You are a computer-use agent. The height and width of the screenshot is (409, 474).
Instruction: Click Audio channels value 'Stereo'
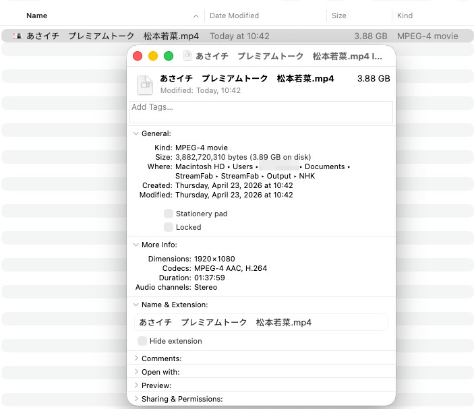(x=206, y=287)
